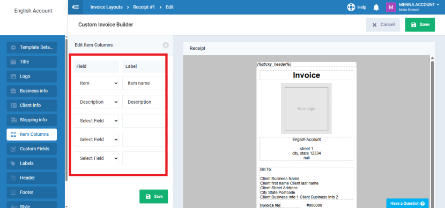The height and width of the screenshot is (208, 445).
Task: Open the third row Select Field dropdown
Action: click(96, 121)
